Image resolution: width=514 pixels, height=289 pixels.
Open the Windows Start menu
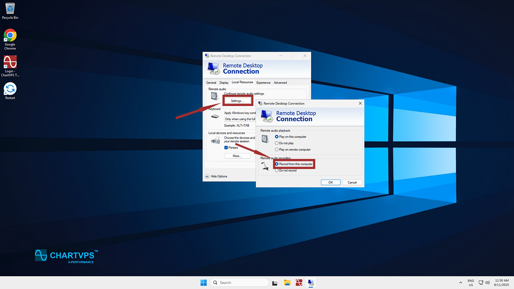(204, 283)
